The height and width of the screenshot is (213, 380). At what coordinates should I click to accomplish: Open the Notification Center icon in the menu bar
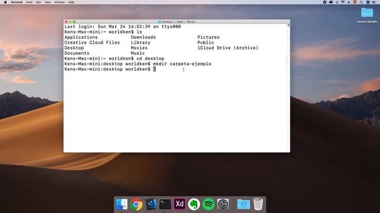click(373, 2)
